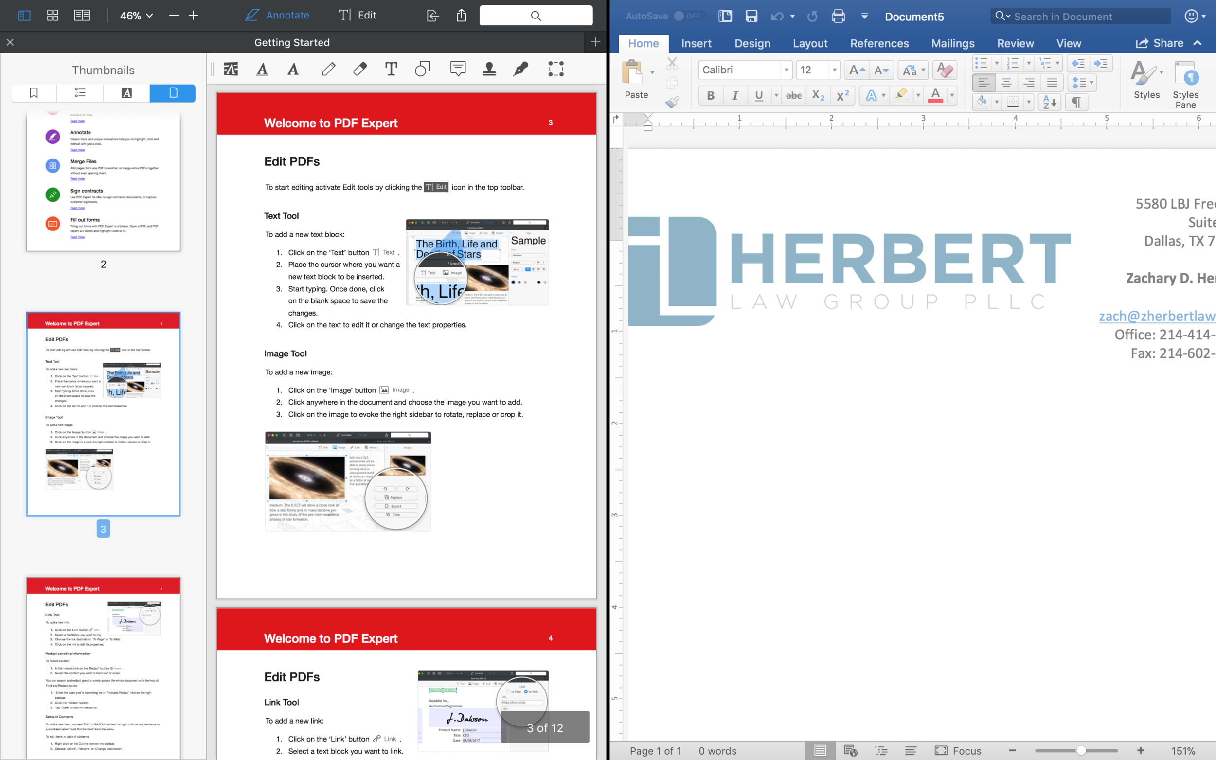Viewport: 1216px width, 760px height.
Task: Show thumbnails tab in the sidebar
Action: 173,93
